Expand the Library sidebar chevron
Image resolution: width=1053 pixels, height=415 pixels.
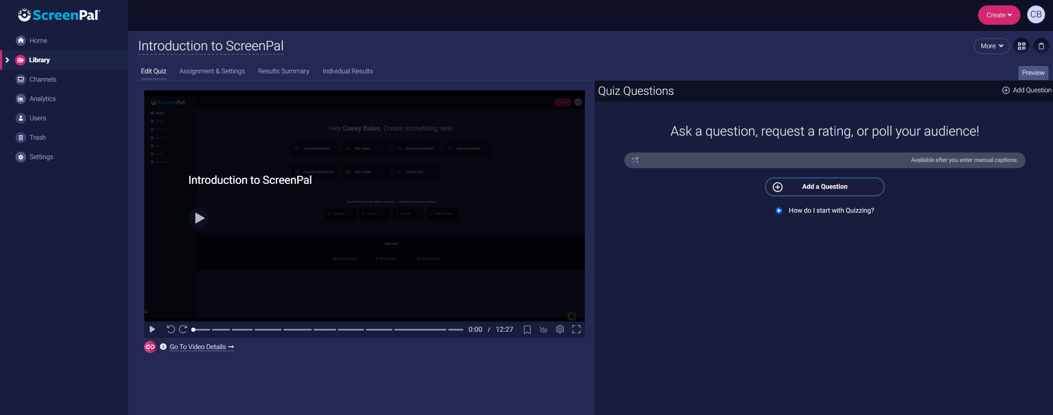[7, 60]
